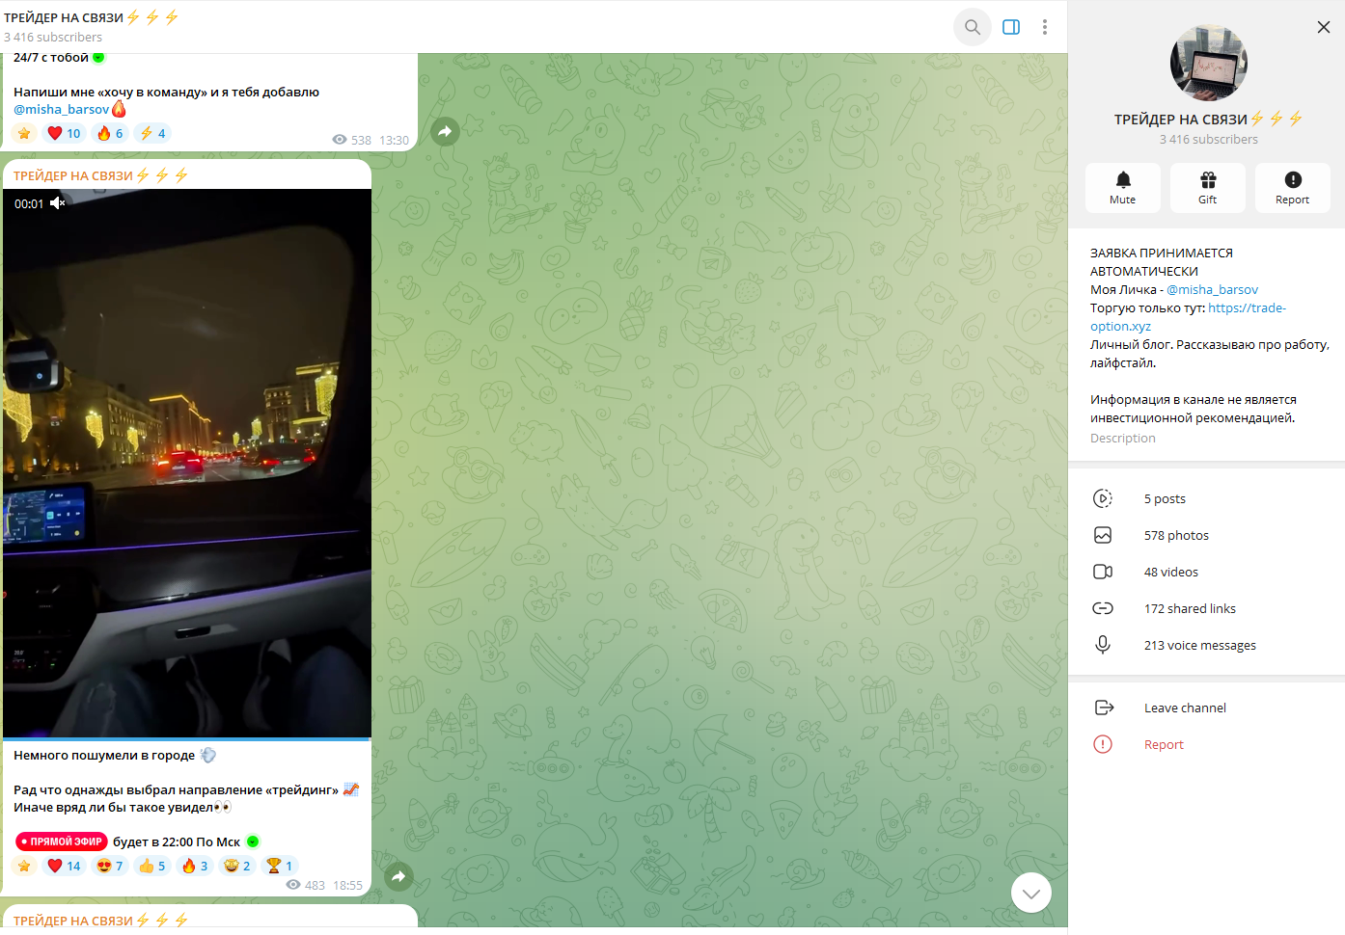Unmute the video with the speaker icon
Image resolution: width=1345 pixels, height=935 pixels.
[x=58, y=202]
